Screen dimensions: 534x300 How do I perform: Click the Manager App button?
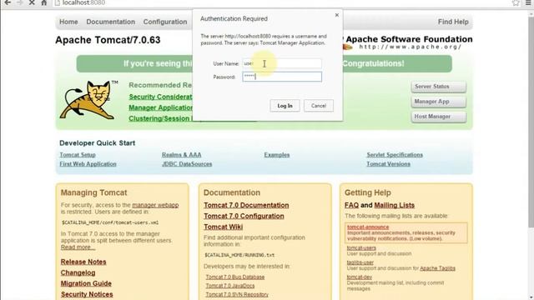pos(439,102)
